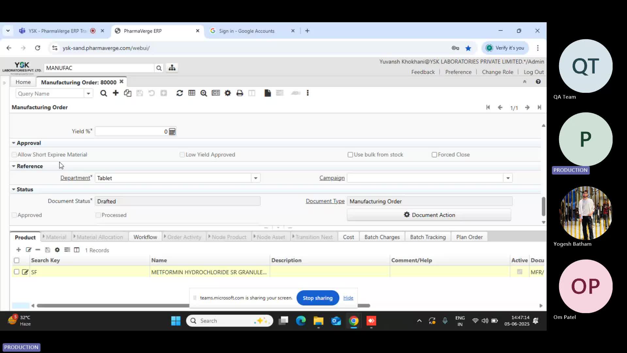Open the Query Name dropdown

88,94
